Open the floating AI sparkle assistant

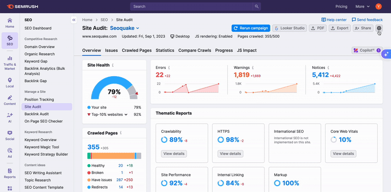click(386, 54)
